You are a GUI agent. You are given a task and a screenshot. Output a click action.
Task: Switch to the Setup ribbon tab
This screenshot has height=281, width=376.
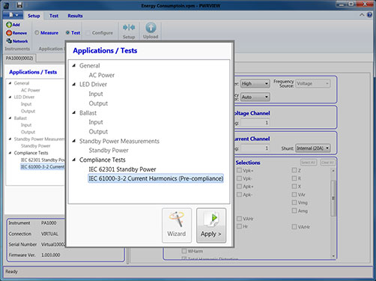pyautogui.click(x=34, y=16)
